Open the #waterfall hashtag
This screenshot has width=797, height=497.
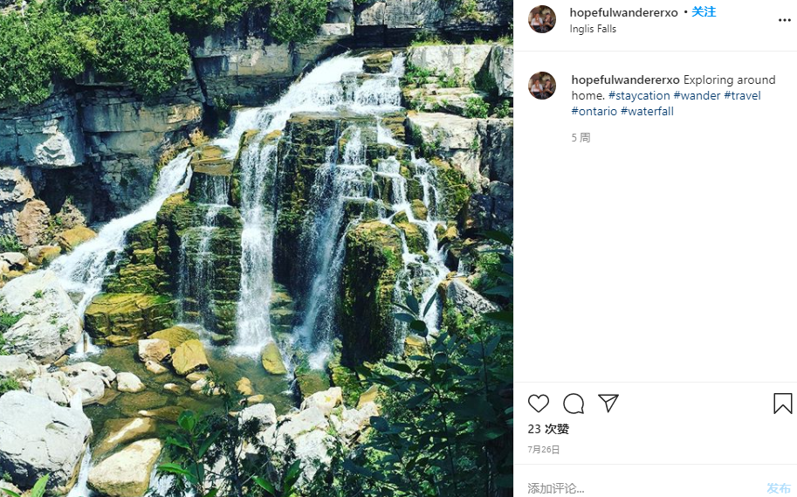[647, 112]
